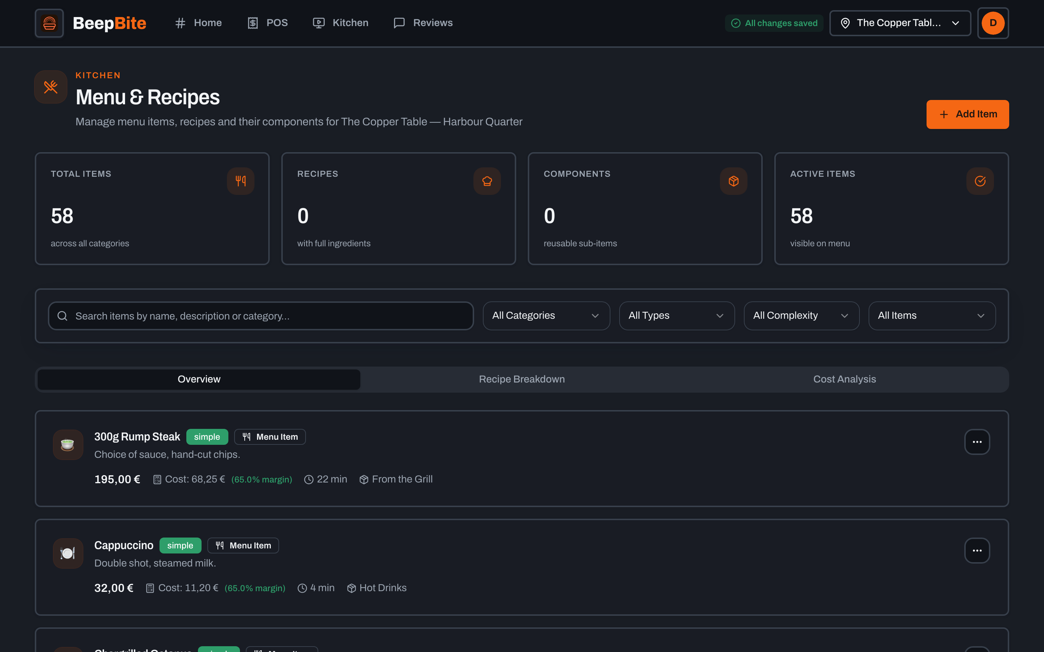Image resolution: width=1044 pixels, height=652 pixels.
Task: Click the box icon beside From the Grill
Action: [x=364, y=480]
